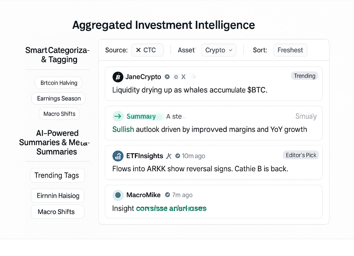Select the Brtcoin Halving tag

[58, 83]
